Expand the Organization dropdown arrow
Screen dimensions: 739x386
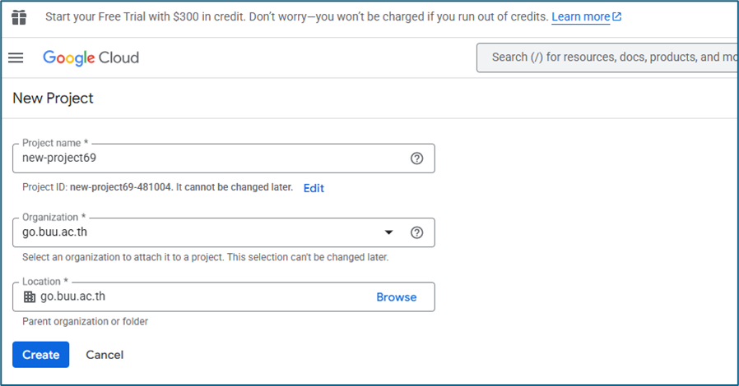pyautogui.click(x=389, y=232)
